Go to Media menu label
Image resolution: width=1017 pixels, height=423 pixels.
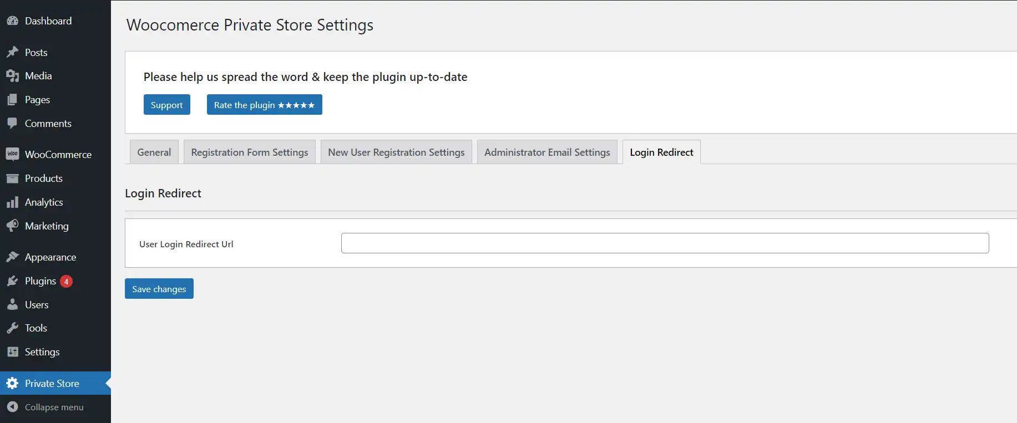point(38,76)
